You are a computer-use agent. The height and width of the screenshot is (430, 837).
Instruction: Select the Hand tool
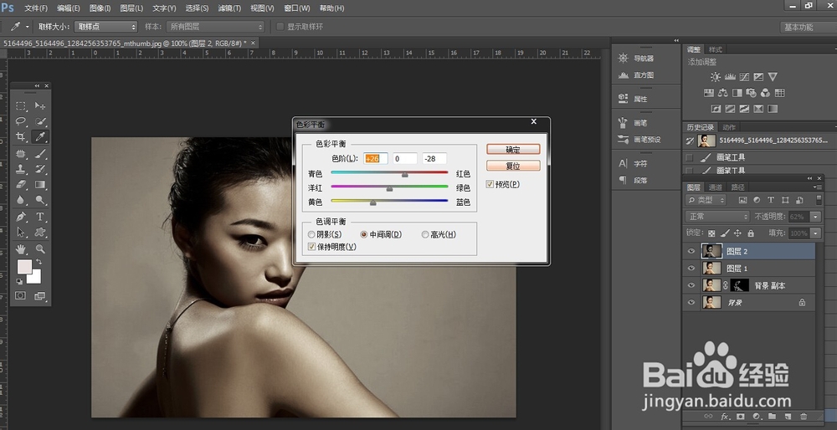(22, 248)
